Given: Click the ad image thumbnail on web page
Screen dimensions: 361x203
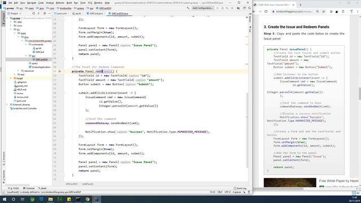Looking at the screenshot, I should coord(290,183).
